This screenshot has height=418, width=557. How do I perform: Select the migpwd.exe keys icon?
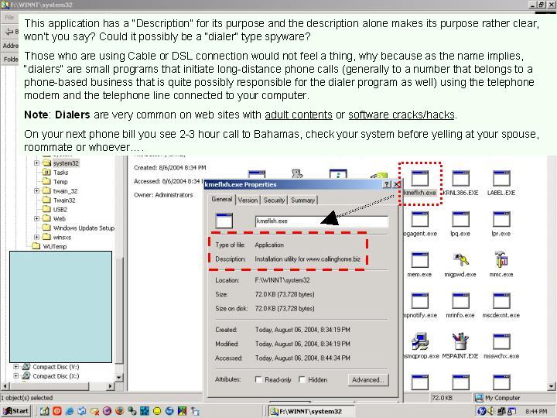460,260
